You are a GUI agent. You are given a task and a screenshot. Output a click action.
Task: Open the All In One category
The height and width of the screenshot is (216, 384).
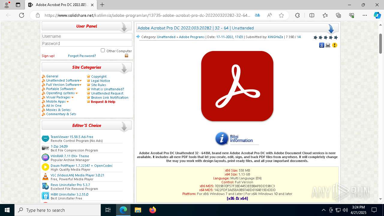54,106
